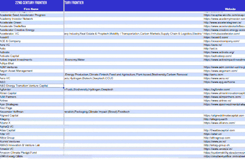This screenshot has width=245, height=159.
Task: Open the act.is website link
Action: 210,49
